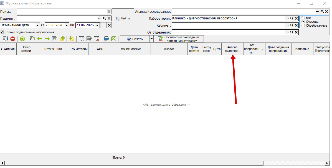Image resolution: width=332 pixels, height=168 pixels.
Task: Sort by the Штрих - код column header
Action: 53,49
